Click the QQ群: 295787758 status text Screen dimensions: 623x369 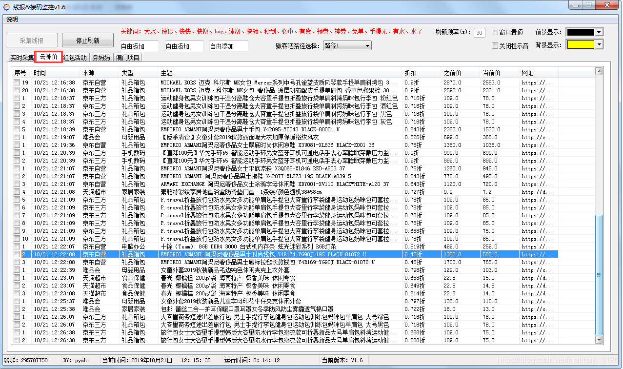26,360
